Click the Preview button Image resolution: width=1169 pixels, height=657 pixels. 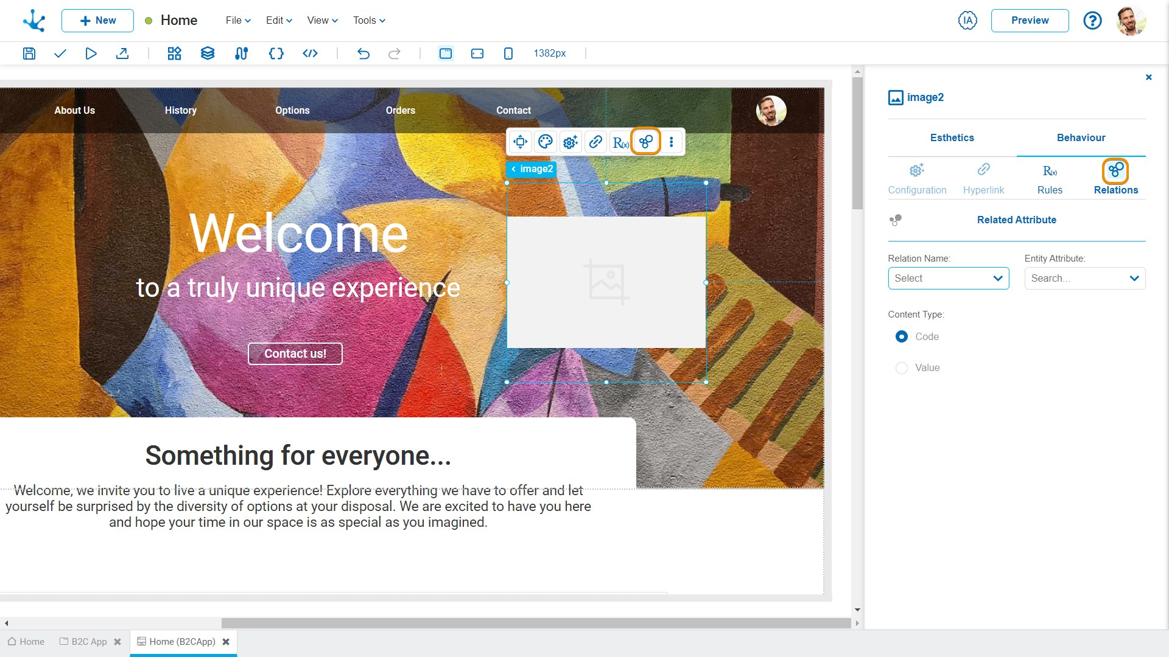(x=1030, y=20)
